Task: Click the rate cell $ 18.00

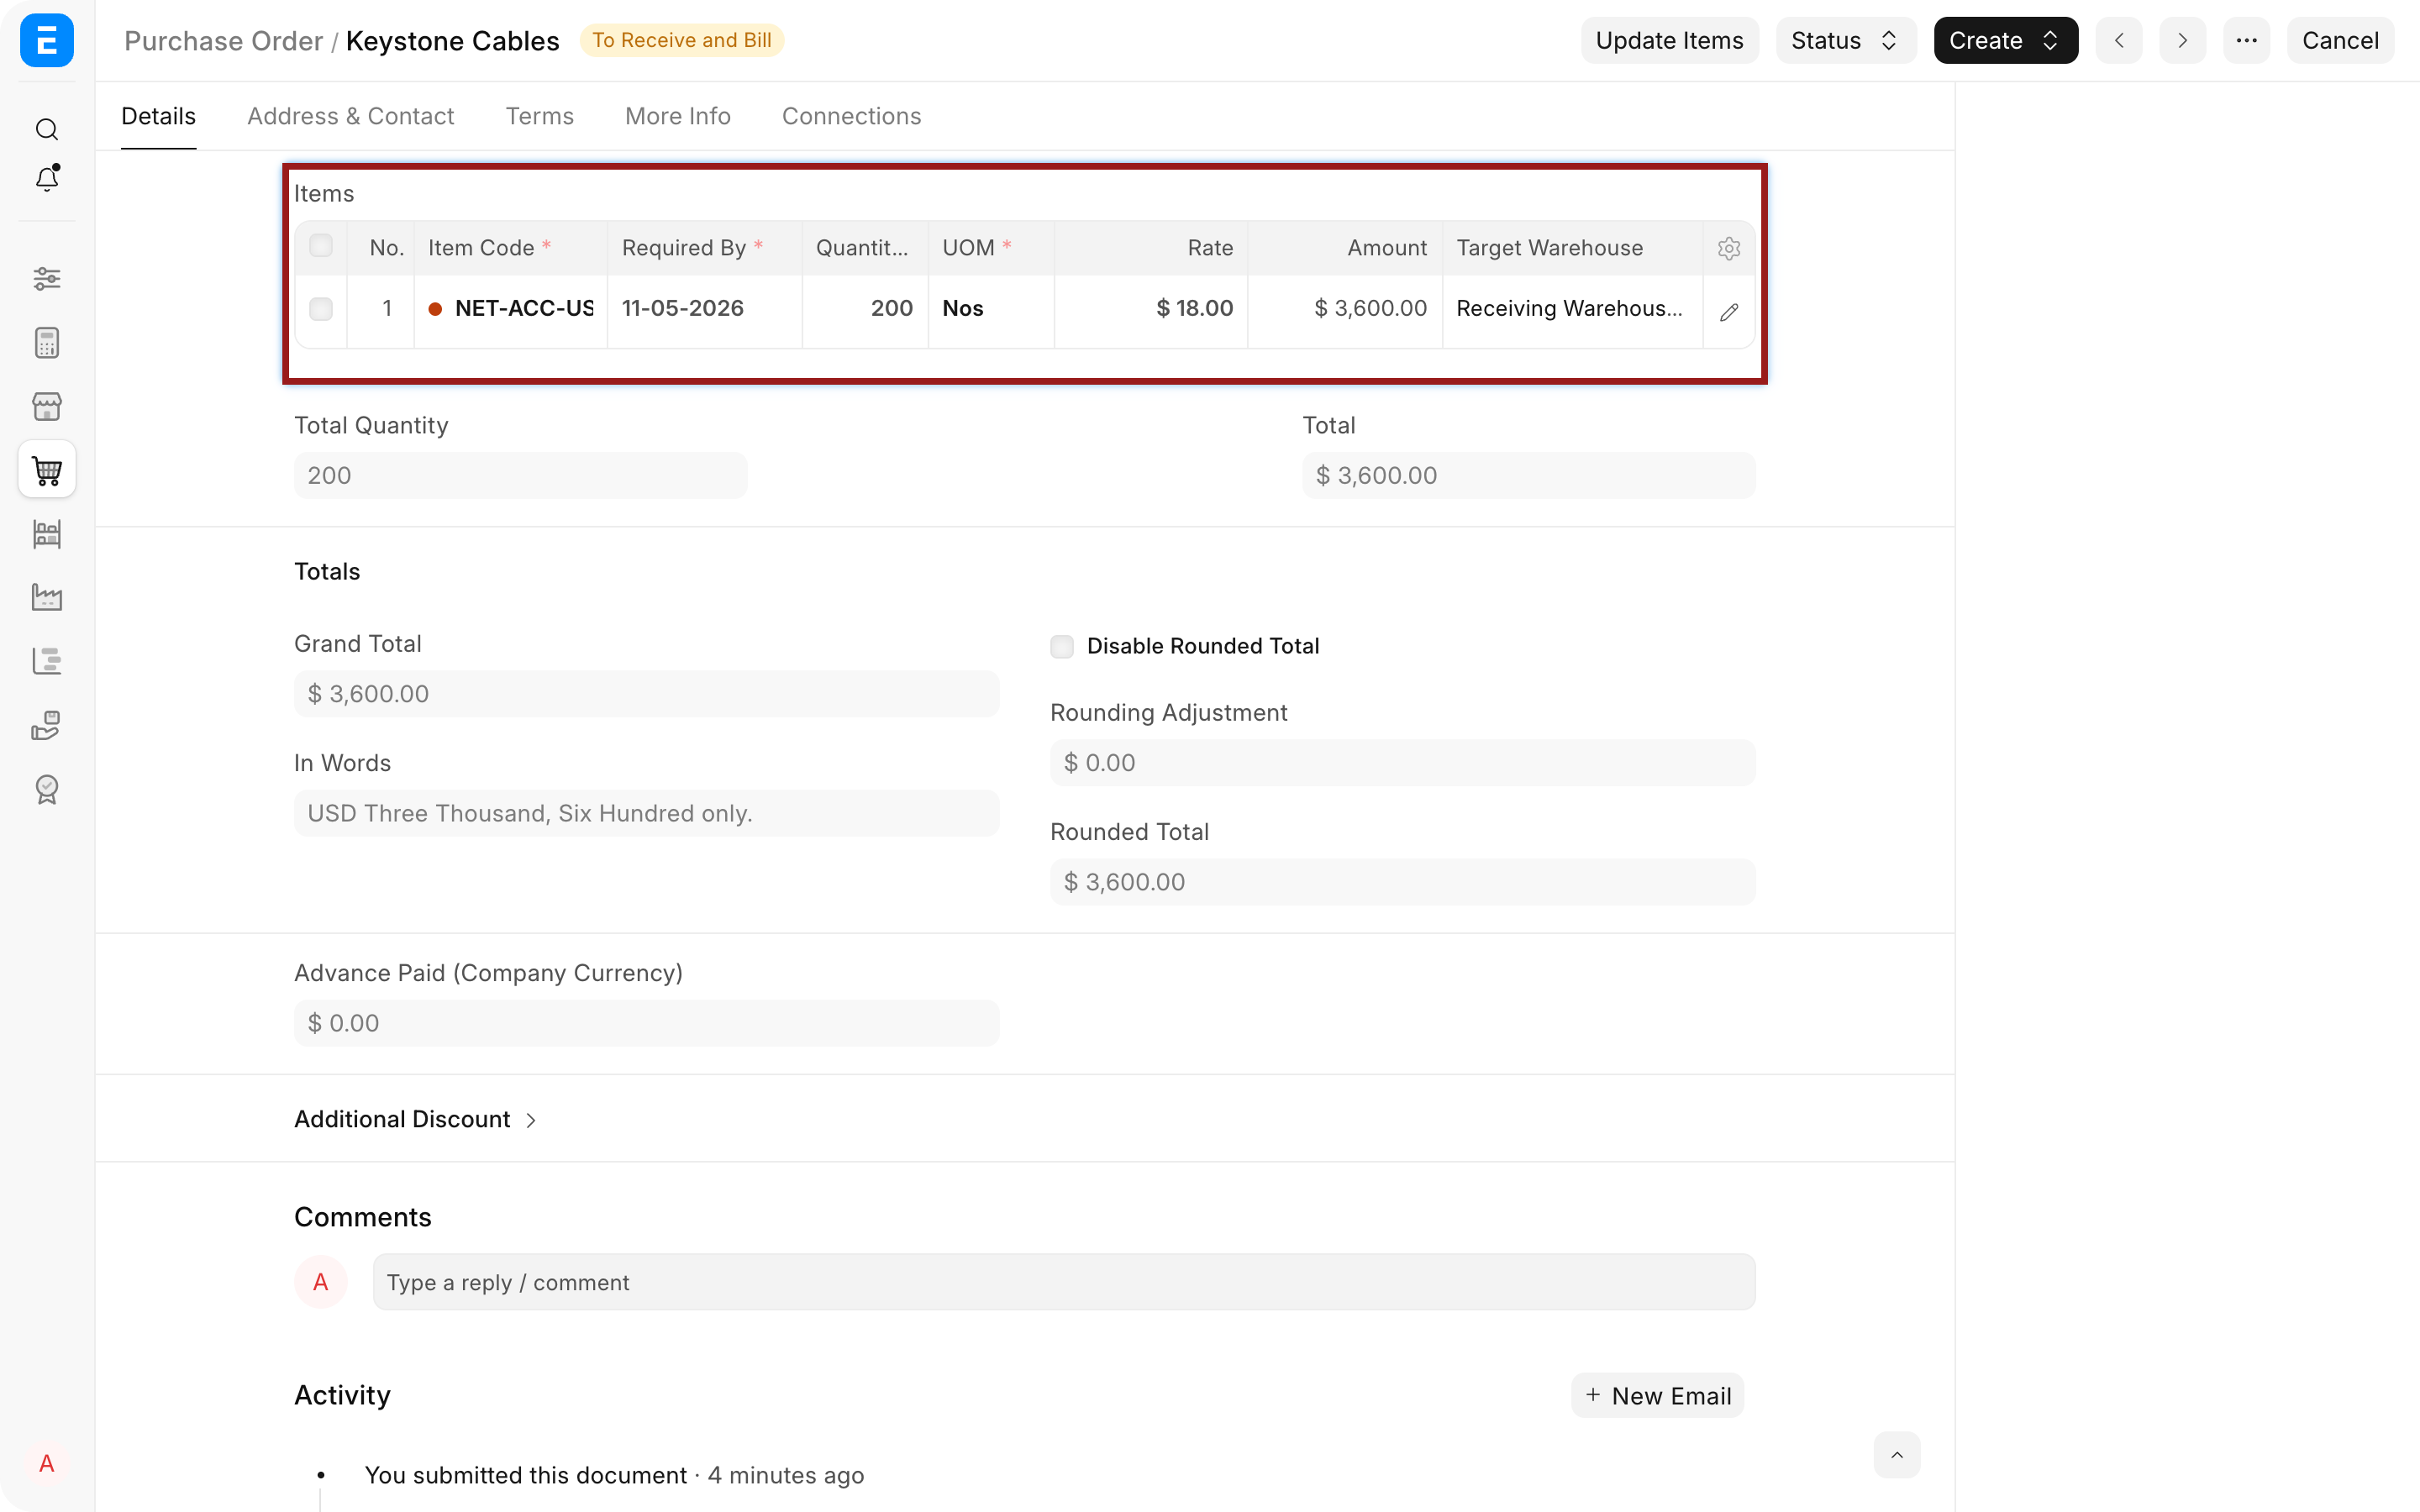Action: pyautogui.click(x=1151, y=309)
